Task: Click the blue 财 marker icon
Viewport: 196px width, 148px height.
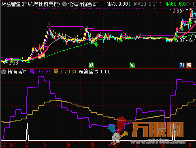Action: click(182, 65)
